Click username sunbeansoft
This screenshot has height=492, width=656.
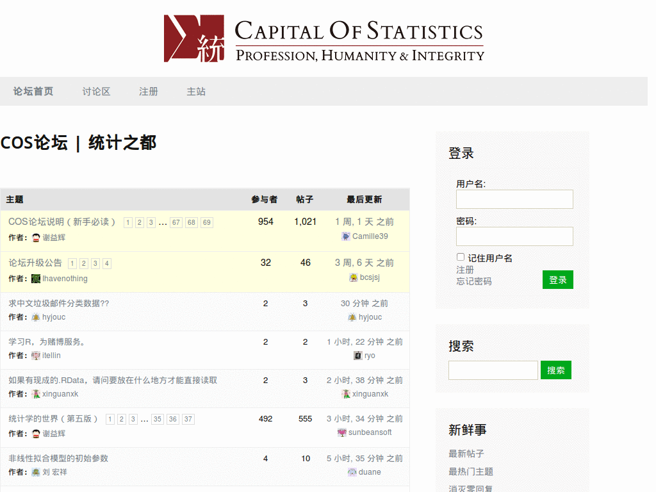click(370, 432)
